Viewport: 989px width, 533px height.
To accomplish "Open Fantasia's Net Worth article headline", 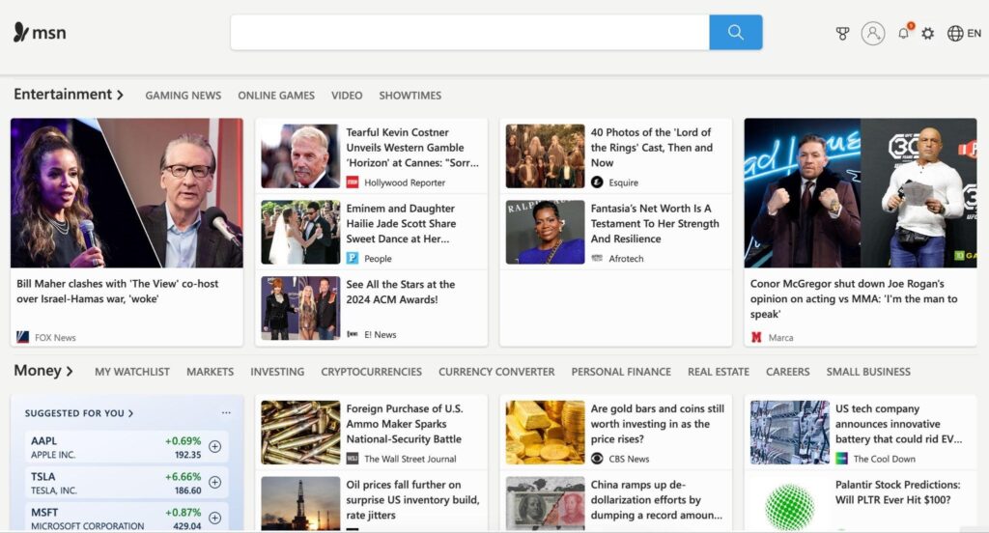I will [x=655, y=223].
